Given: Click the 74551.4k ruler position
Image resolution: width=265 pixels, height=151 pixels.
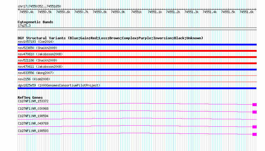Looking at the screenshot, I should tap(210, 12).
